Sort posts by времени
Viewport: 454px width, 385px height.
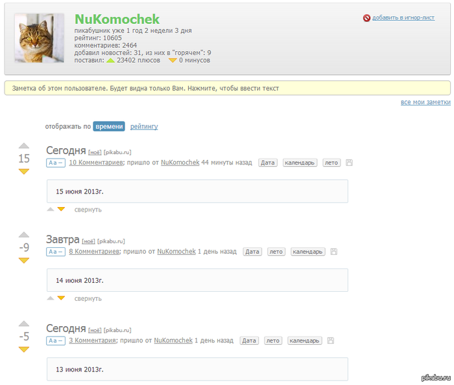(109, 127)
